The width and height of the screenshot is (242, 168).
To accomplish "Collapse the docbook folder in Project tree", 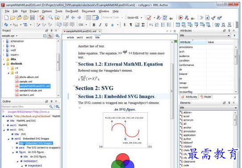I will click(4, 64).
